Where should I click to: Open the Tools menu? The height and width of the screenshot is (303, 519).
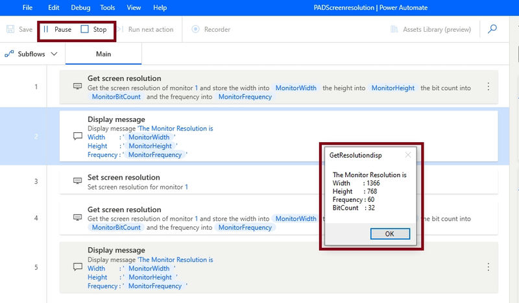pyautogui.click(x=108, y=8)
